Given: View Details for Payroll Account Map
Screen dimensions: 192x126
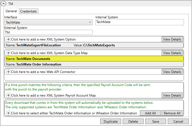Looking at the screenshot, I should tap(172, 95).
